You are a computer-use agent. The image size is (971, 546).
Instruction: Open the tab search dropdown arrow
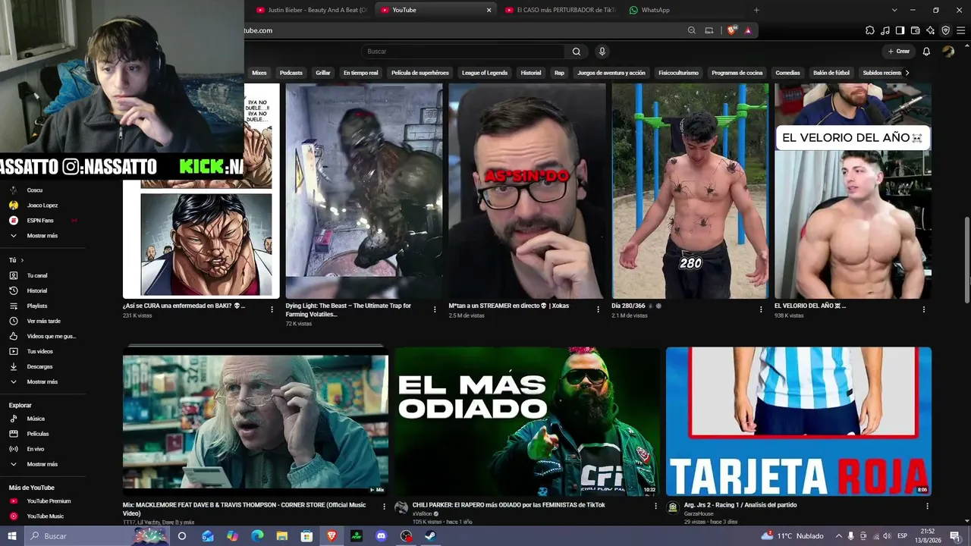tap(894, 10)
